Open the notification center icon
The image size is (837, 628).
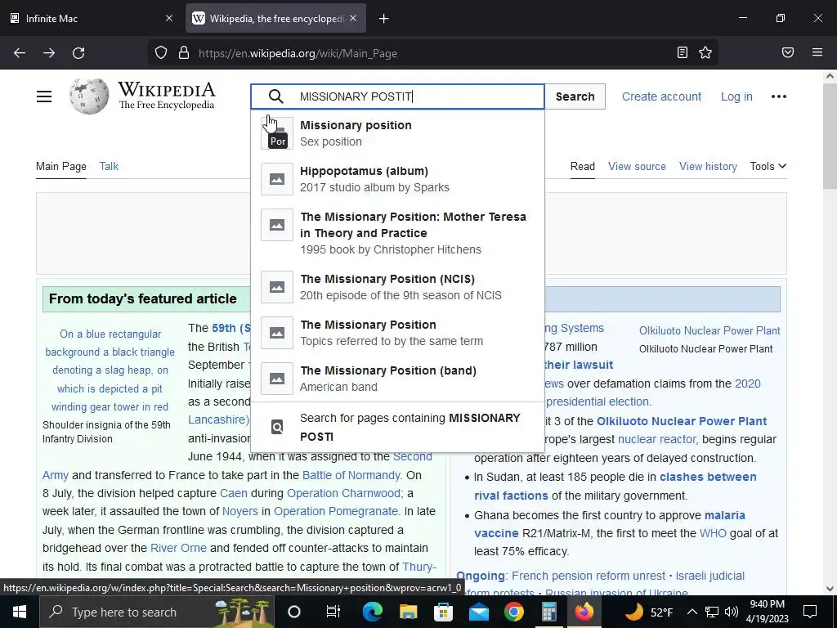coord(810,612)
